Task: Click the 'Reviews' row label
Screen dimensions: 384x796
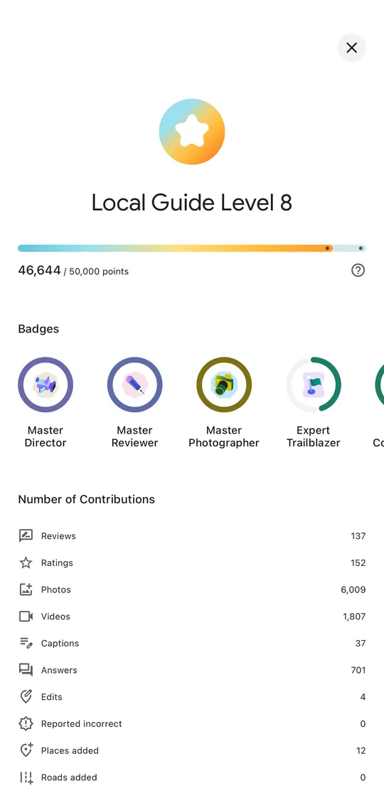Action: click(x=58, y=536)
